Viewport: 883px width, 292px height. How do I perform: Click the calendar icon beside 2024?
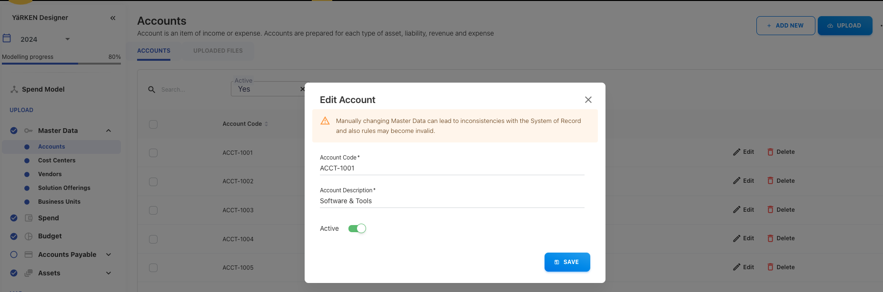(x=7, y=38)
